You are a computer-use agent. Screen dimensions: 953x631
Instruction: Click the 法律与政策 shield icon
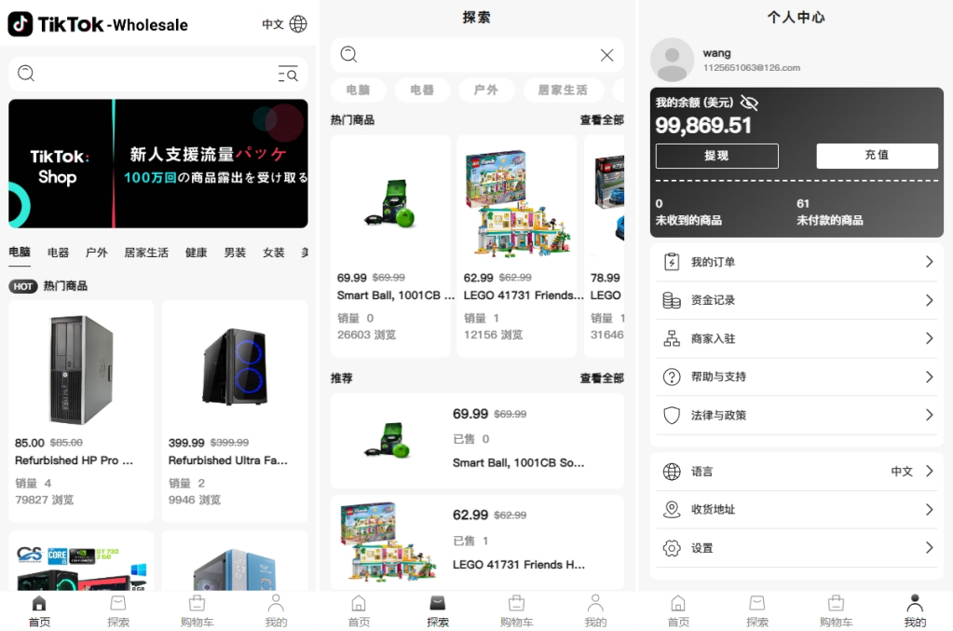click(x=672, y=415)
